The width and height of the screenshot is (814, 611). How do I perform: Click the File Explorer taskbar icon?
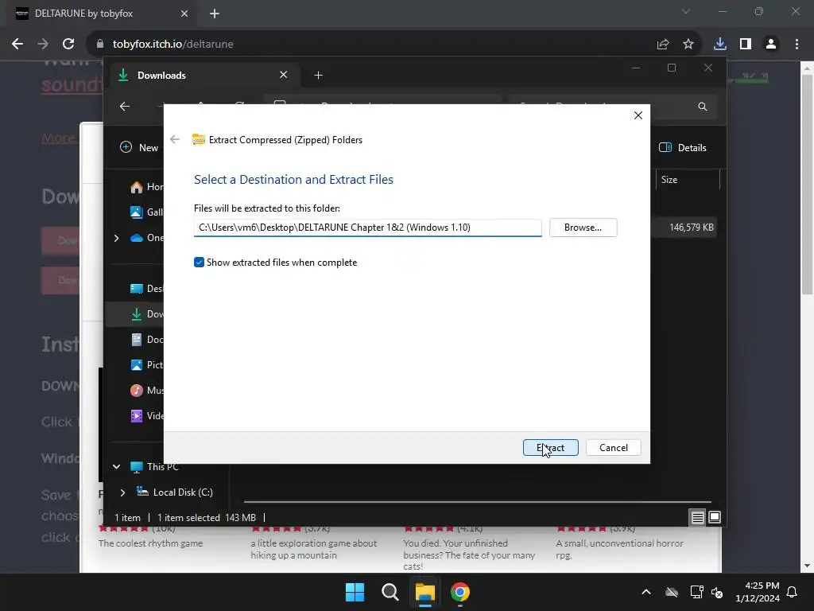[x=424, y=592]
